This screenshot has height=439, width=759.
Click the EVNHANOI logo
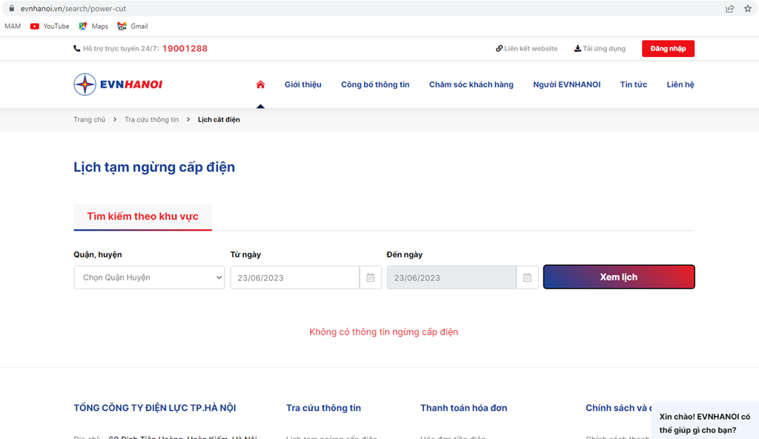[x=118, y=85]
